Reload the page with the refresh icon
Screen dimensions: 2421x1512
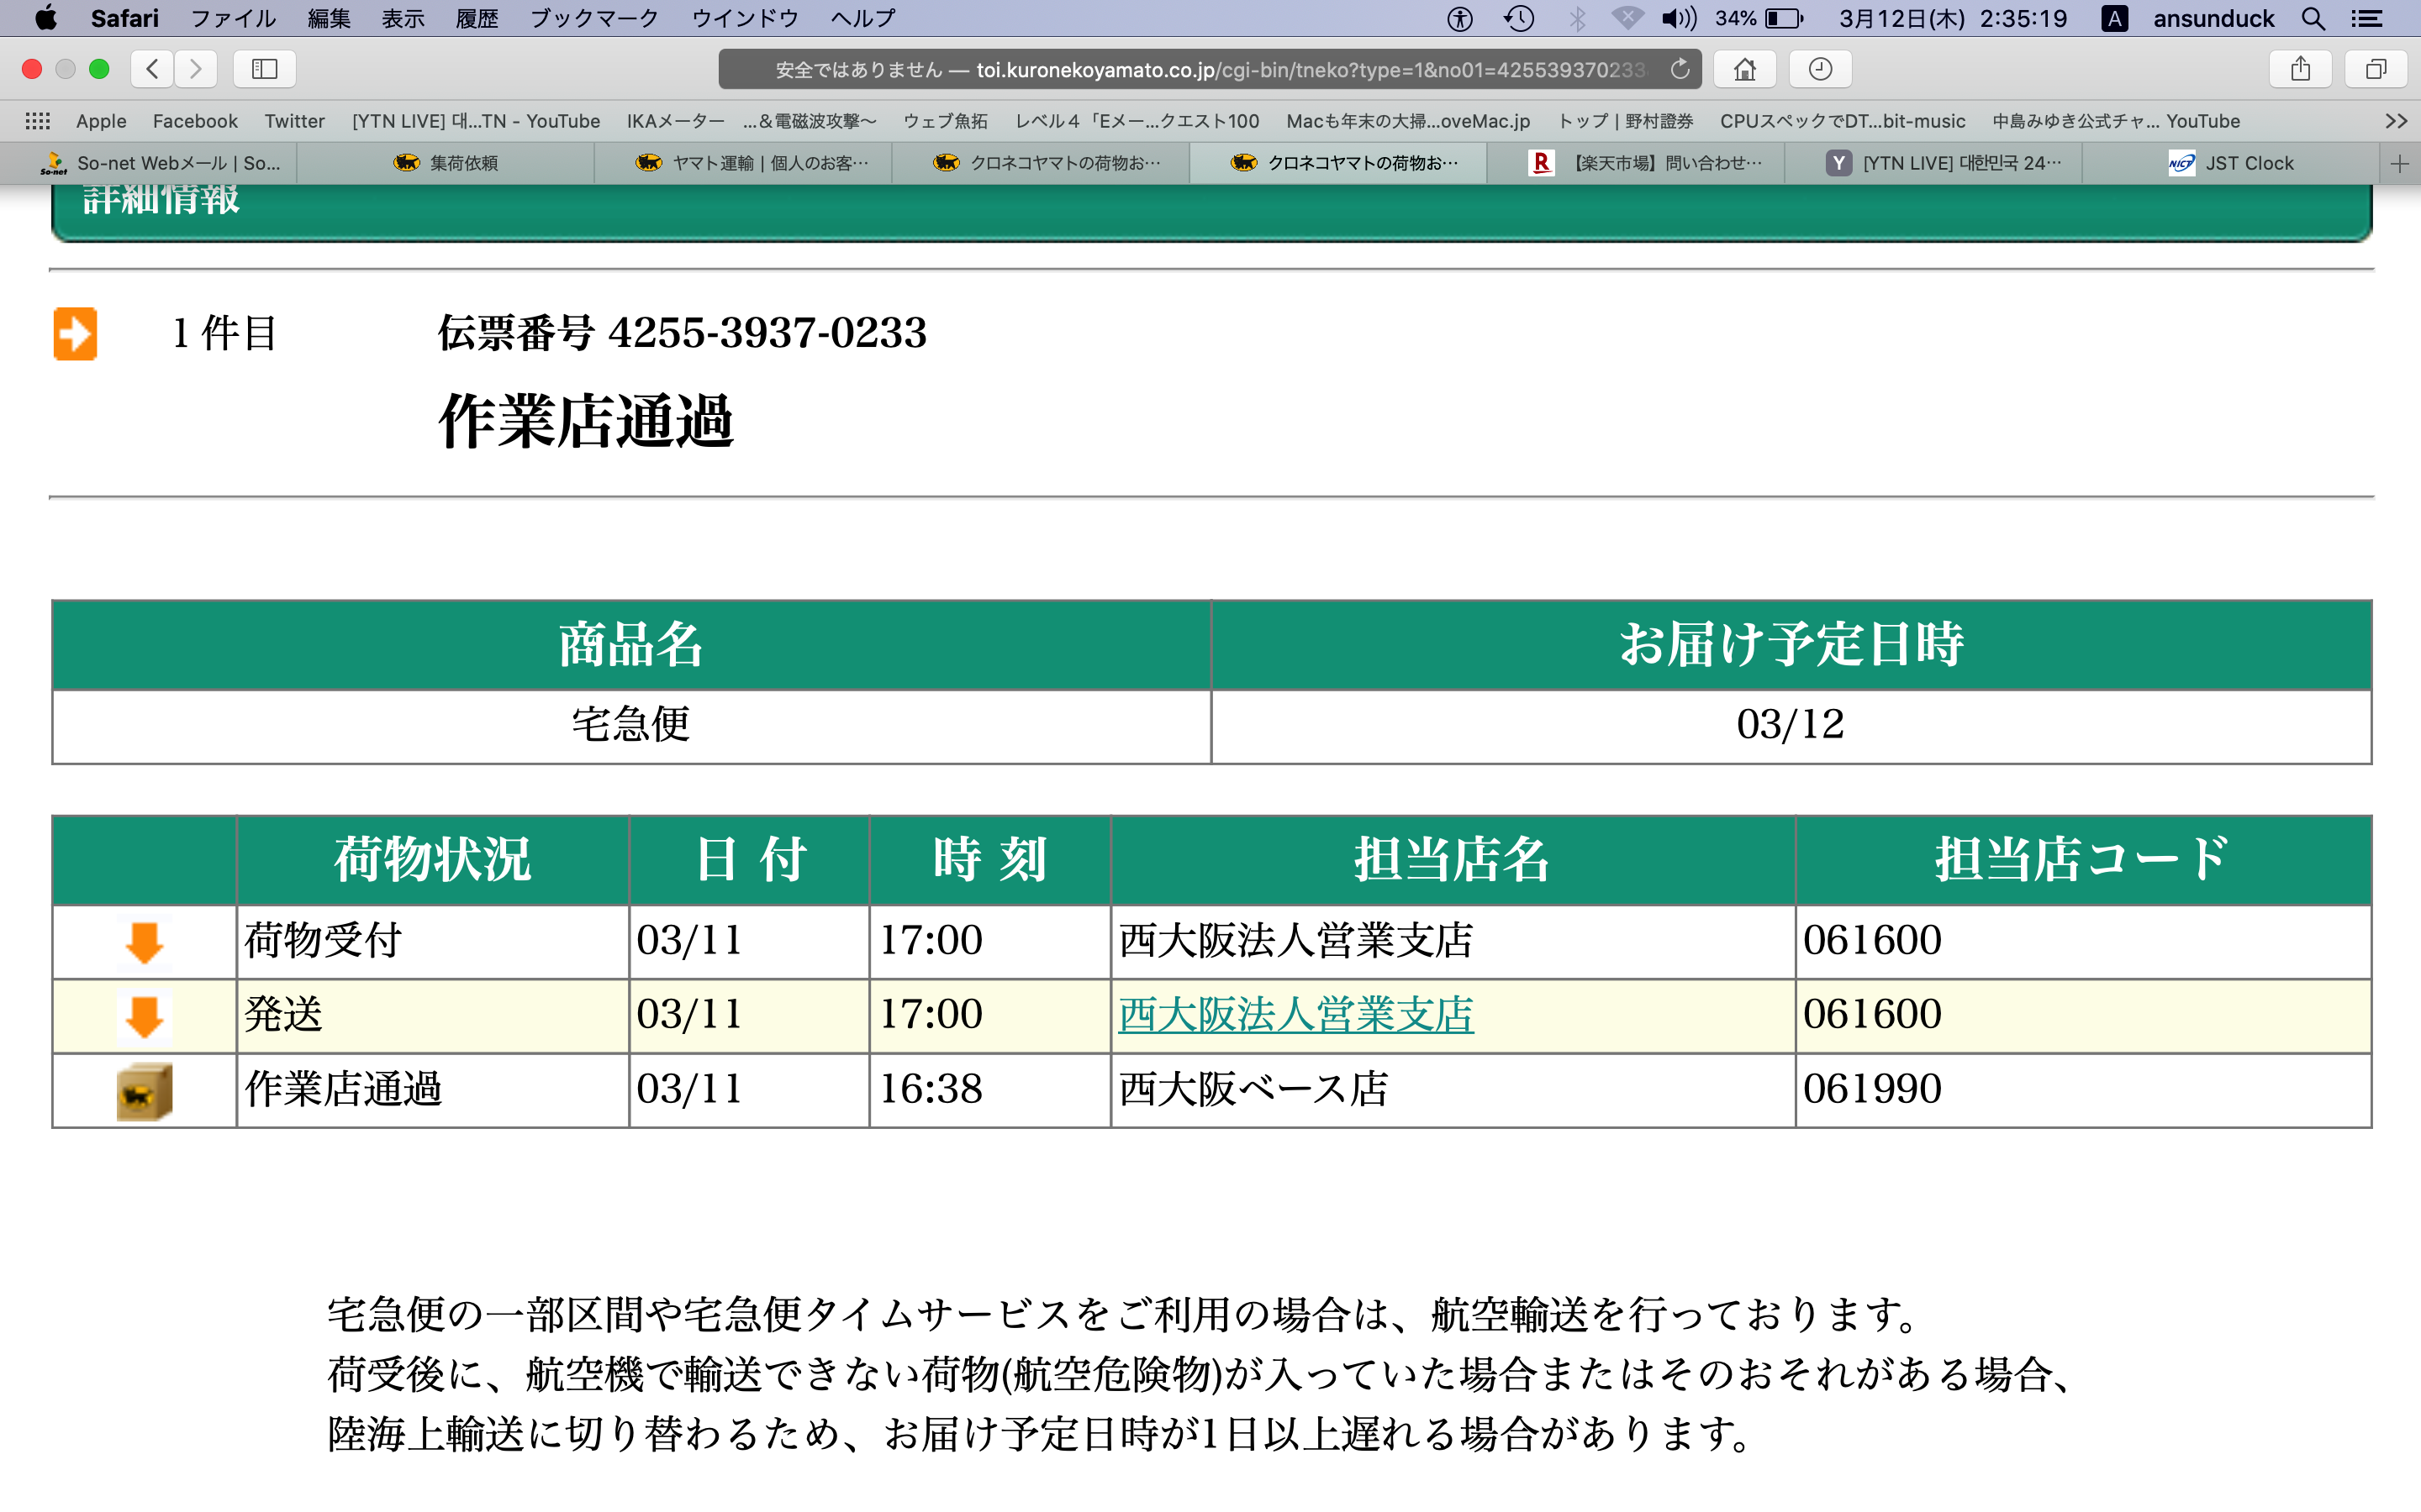tap(1680, 69)
